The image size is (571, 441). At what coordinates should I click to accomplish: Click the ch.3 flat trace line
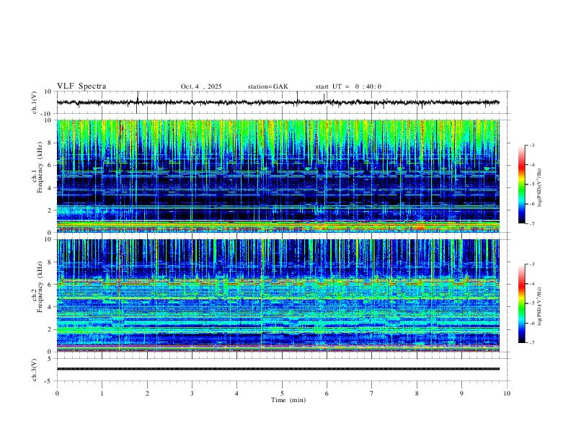click(x=278, y=369)
